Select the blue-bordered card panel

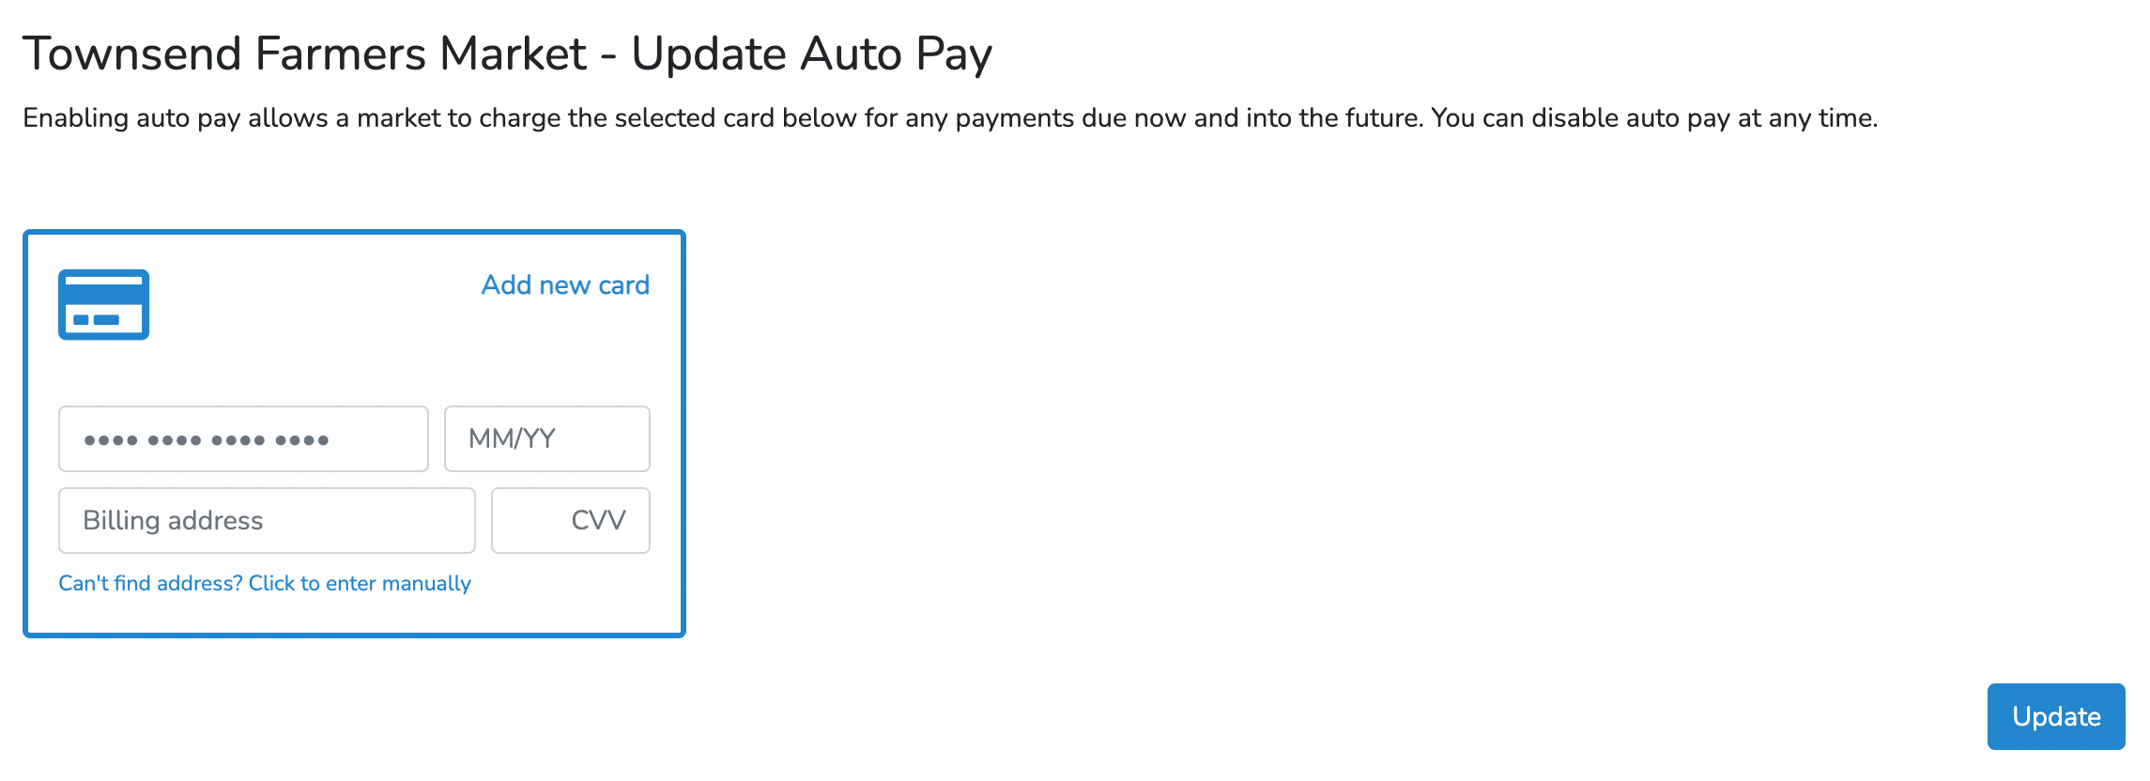354,434
